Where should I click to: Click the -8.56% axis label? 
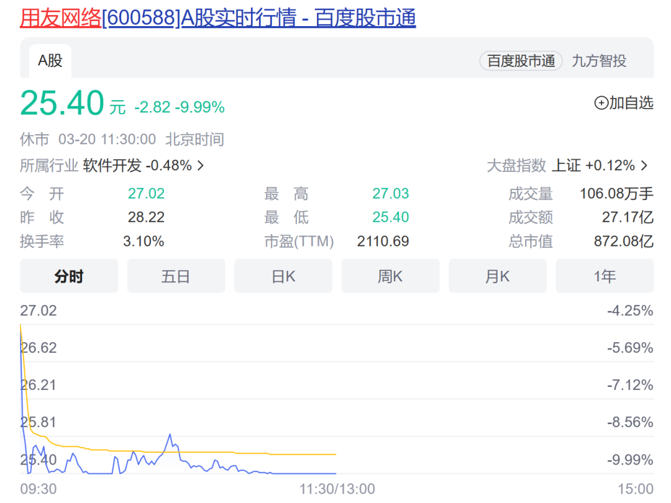click(x=630, y=422)
